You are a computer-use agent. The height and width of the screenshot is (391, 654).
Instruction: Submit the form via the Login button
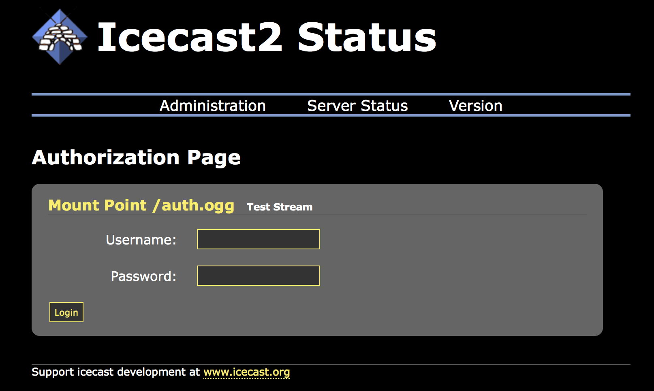pos(66,312)
